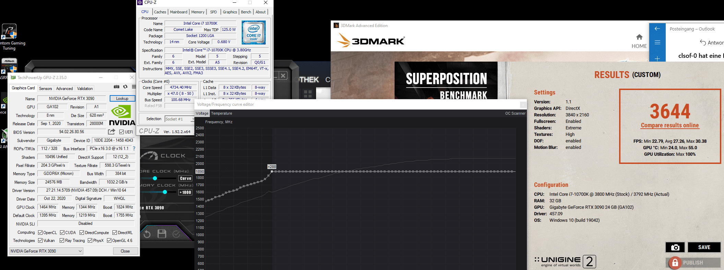724x270 pixels.
Task: Toggle the OpenCL checkbox
Action: click(x=40, y=233)
